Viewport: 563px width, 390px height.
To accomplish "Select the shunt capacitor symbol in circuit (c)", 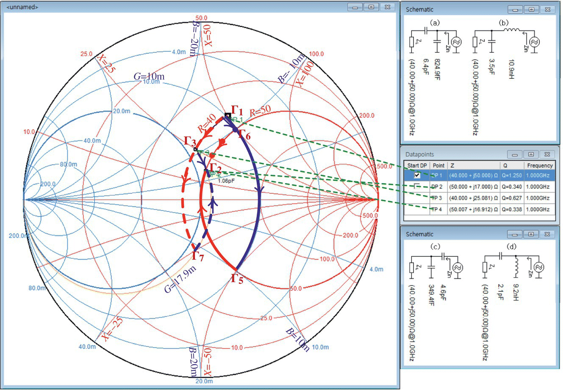I will pos(431,267).
